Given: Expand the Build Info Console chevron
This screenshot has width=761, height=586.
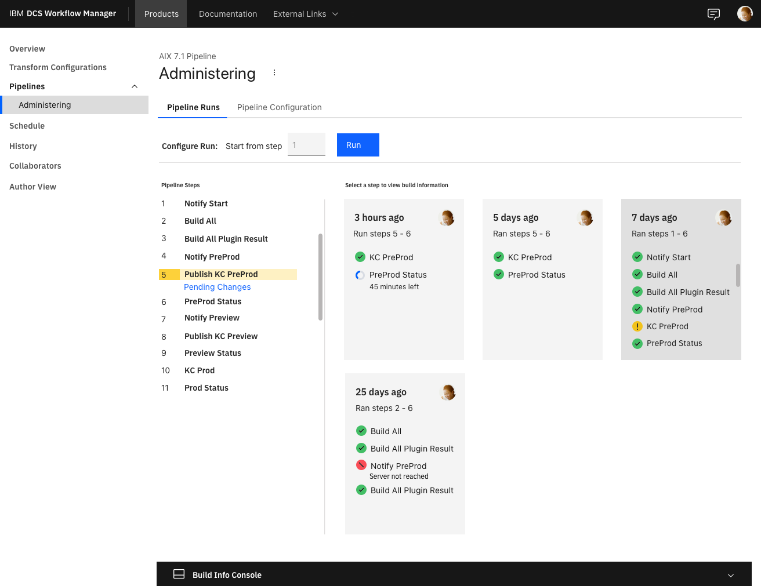Looking at the screenshot, I should pos(731,575).
